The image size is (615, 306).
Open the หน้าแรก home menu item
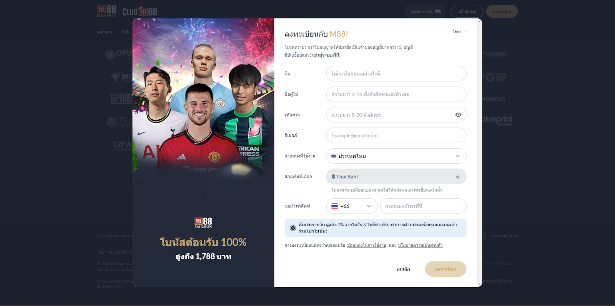(x=105, y=32)
